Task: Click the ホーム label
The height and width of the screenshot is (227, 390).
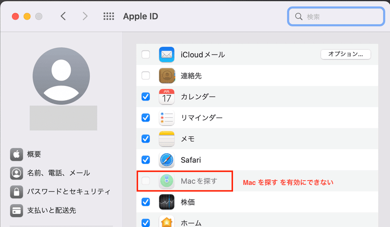Action: [x=191, y=223]
